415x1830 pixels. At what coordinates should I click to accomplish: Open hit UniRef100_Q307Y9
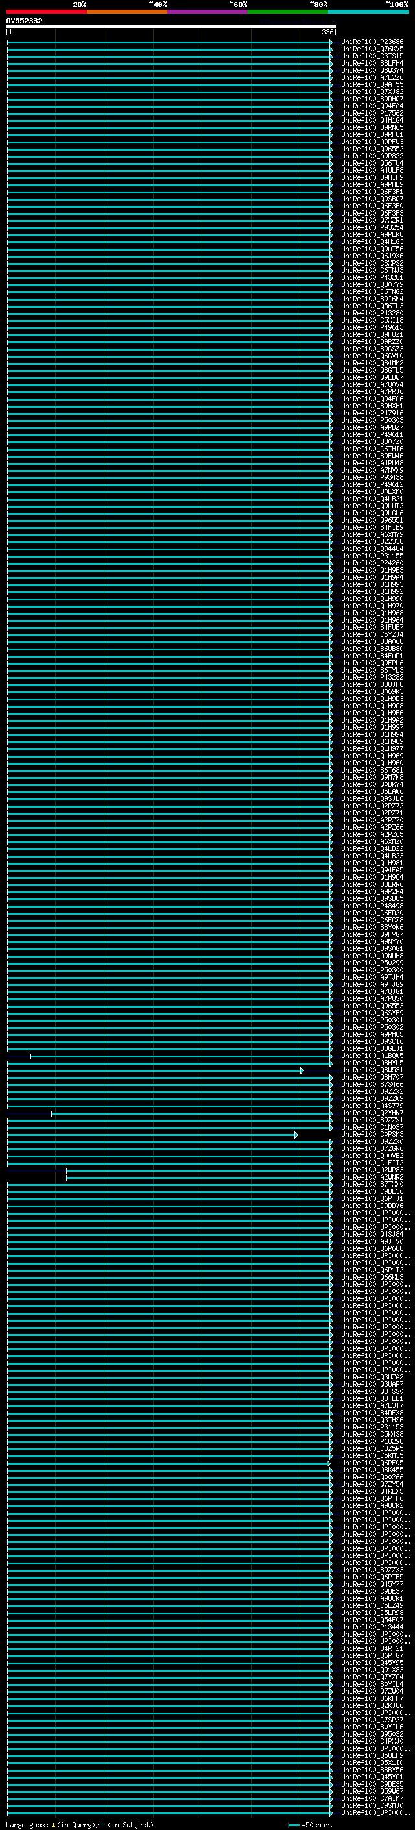372,284
